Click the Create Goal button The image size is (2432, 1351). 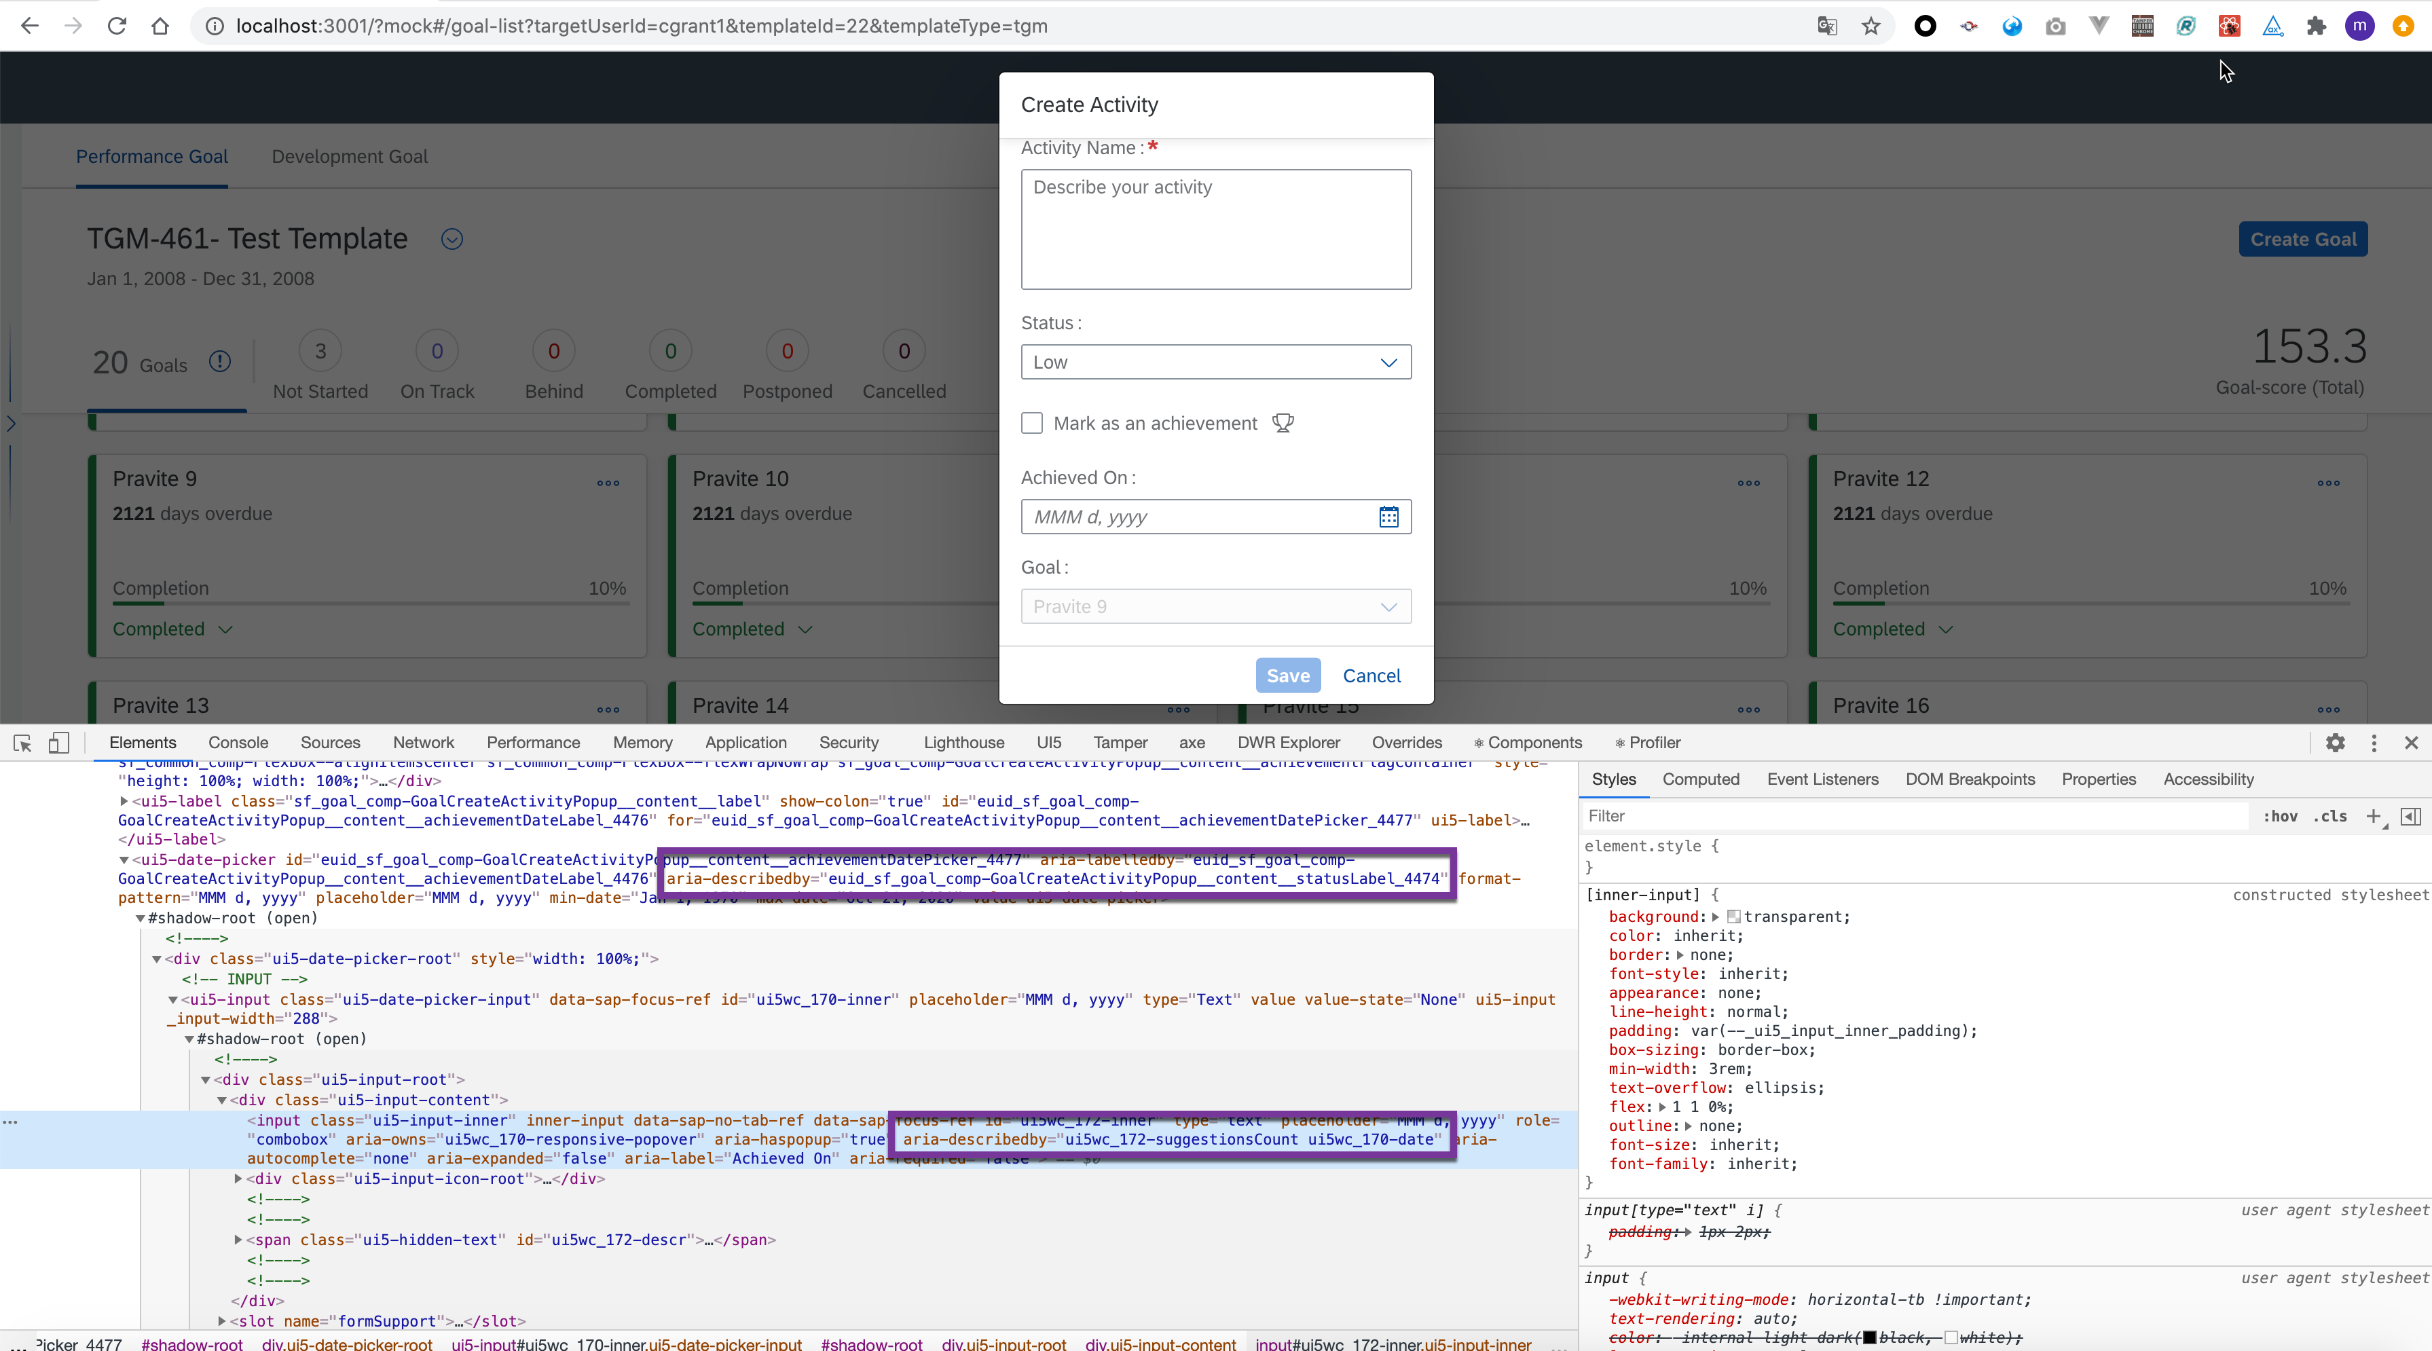click(x=2302, y=239)
